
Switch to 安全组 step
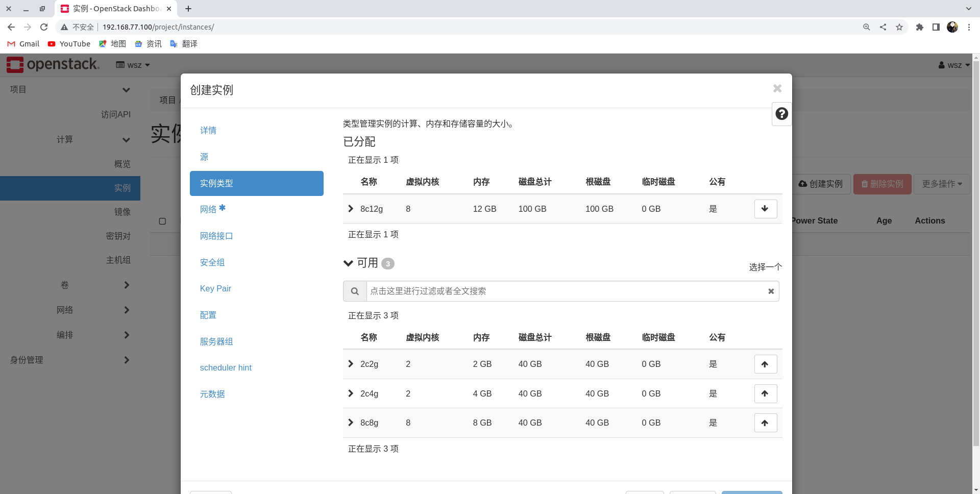pos(212,263)
